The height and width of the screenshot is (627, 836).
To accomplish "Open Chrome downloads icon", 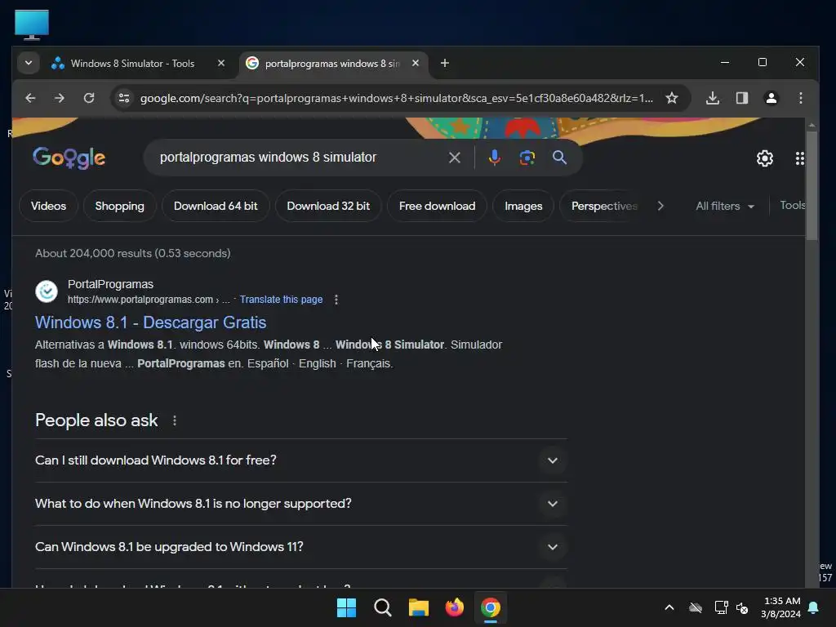I will pos(712,98).
